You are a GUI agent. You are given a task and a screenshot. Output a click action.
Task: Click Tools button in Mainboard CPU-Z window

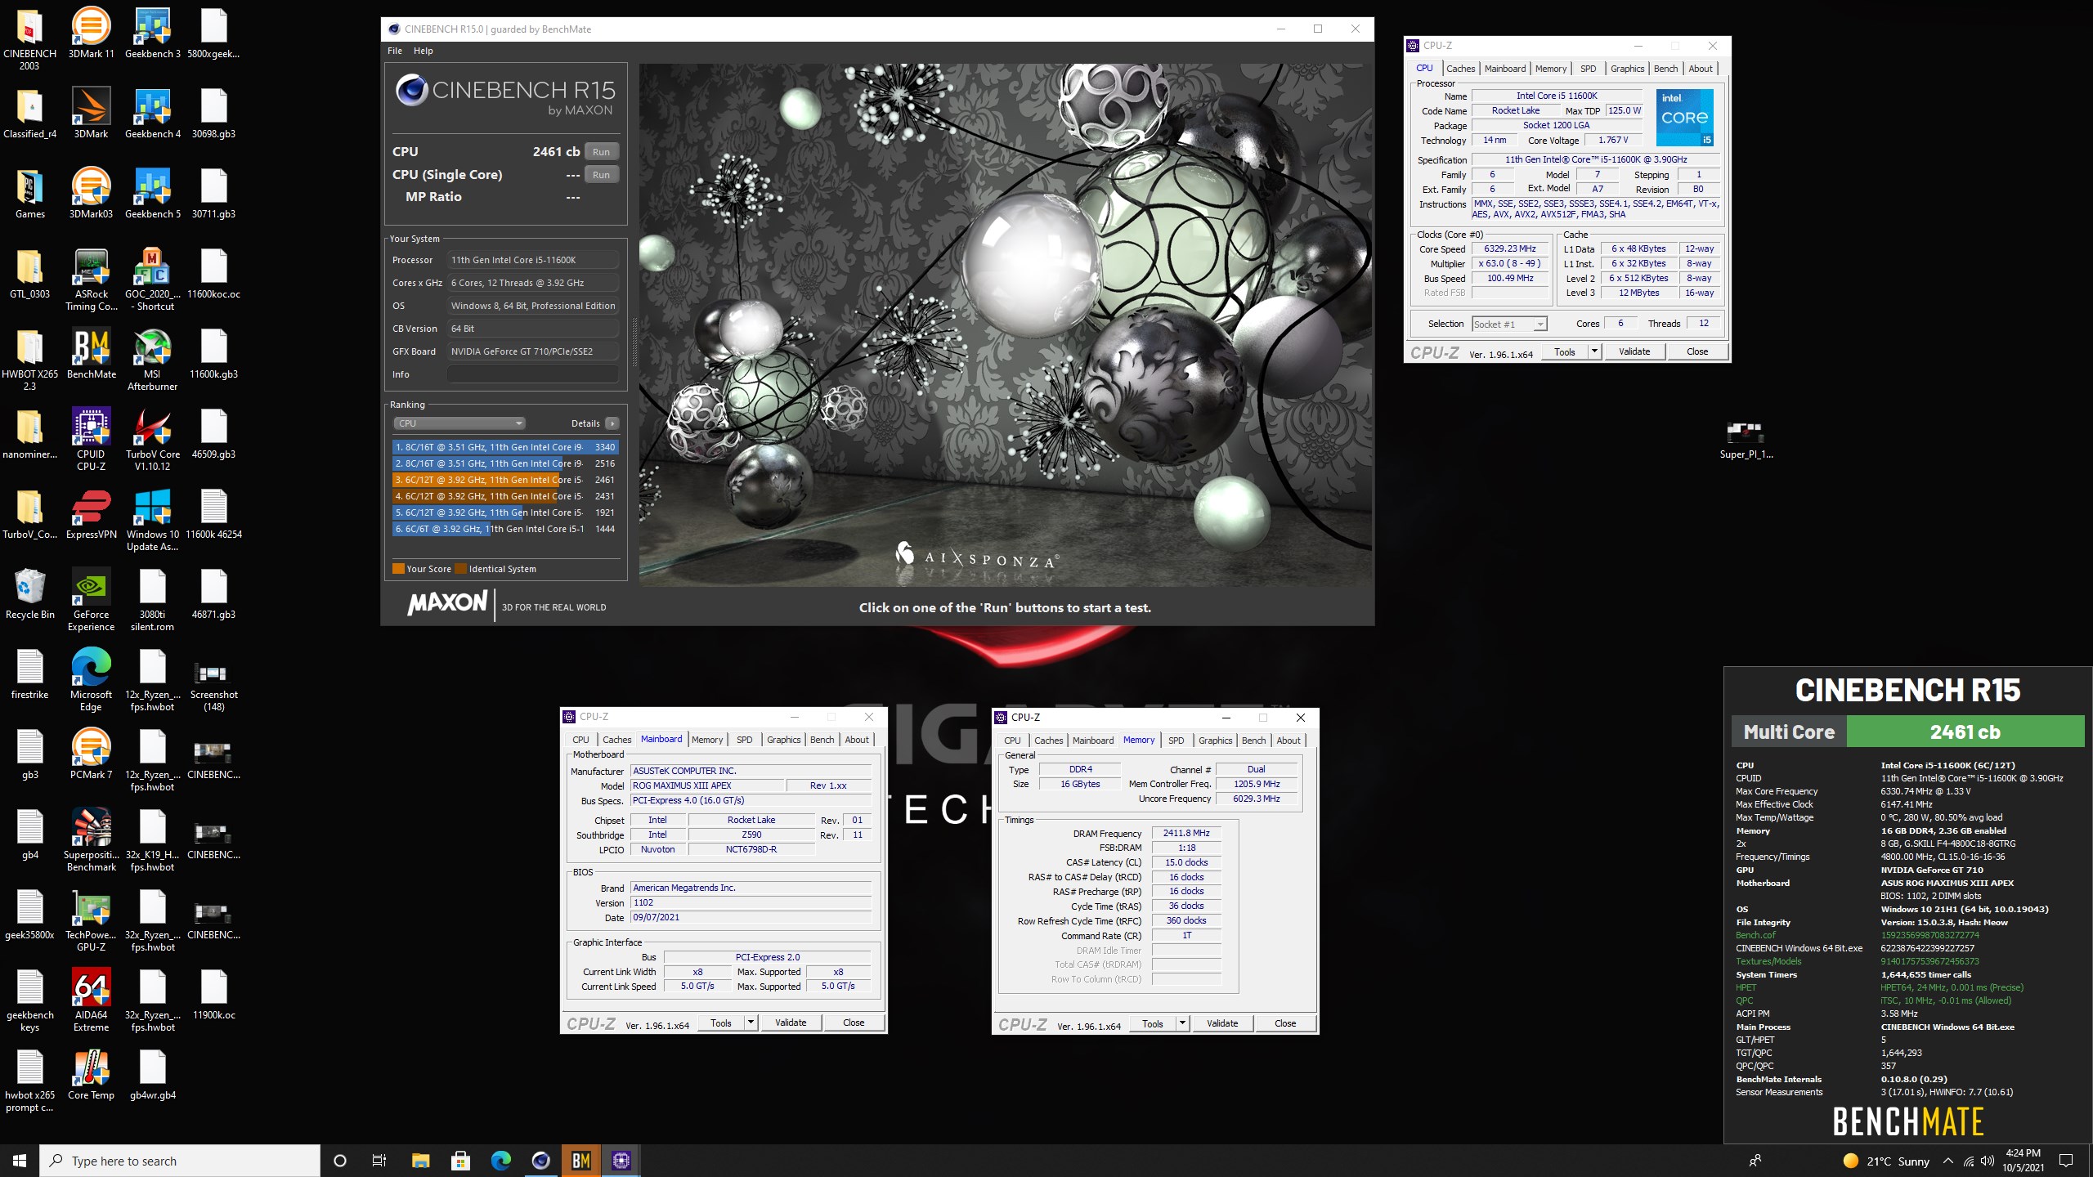pyautogui.click(x=721, y=1023)
